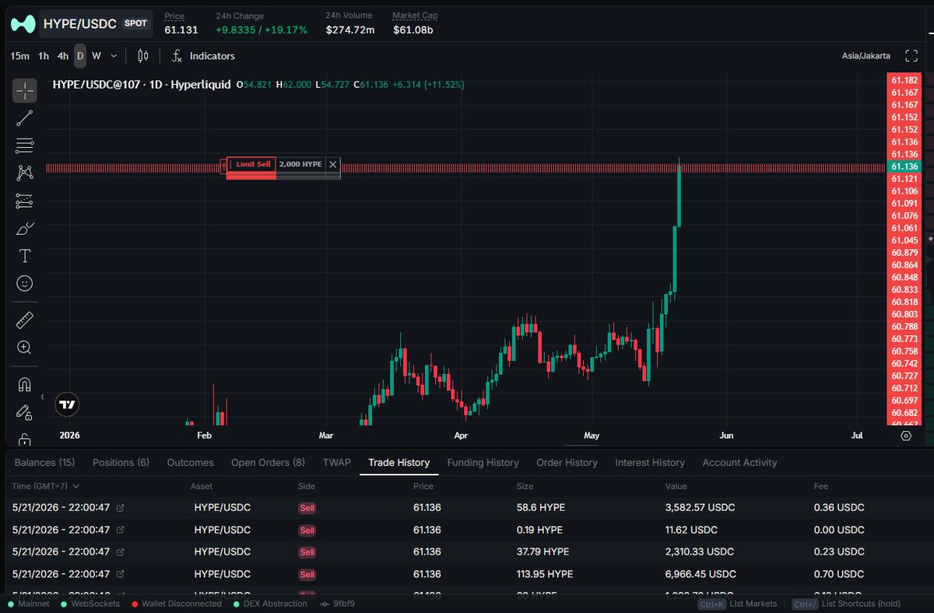Open explorer link for 0.19 HYPE trade
The image size is (934, 613).
click(120, 530)
